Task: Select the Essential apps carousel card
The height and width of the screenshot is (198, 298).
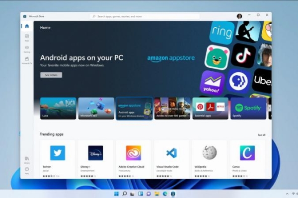Action: [x=210, y=108]
